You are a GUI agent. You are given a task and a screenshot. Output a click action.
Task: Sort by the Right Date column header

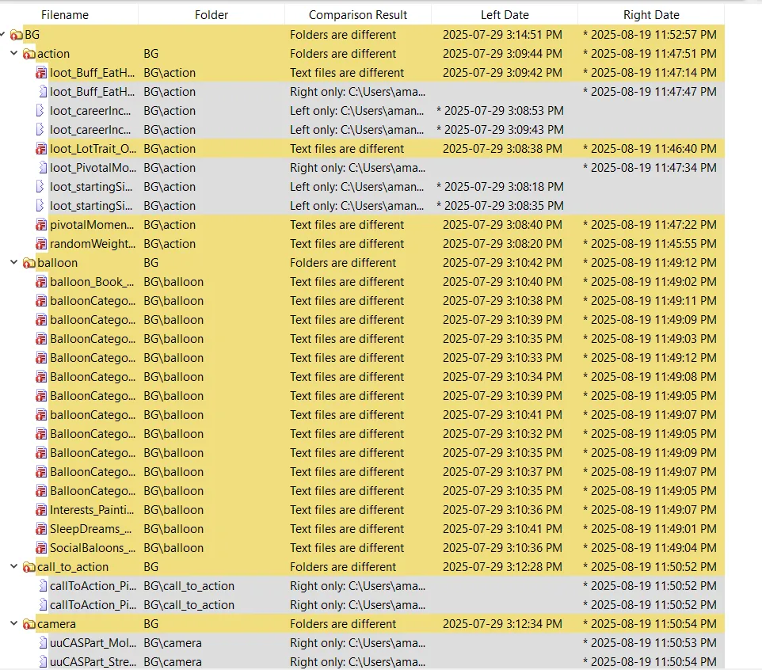[x=651, y=13]
